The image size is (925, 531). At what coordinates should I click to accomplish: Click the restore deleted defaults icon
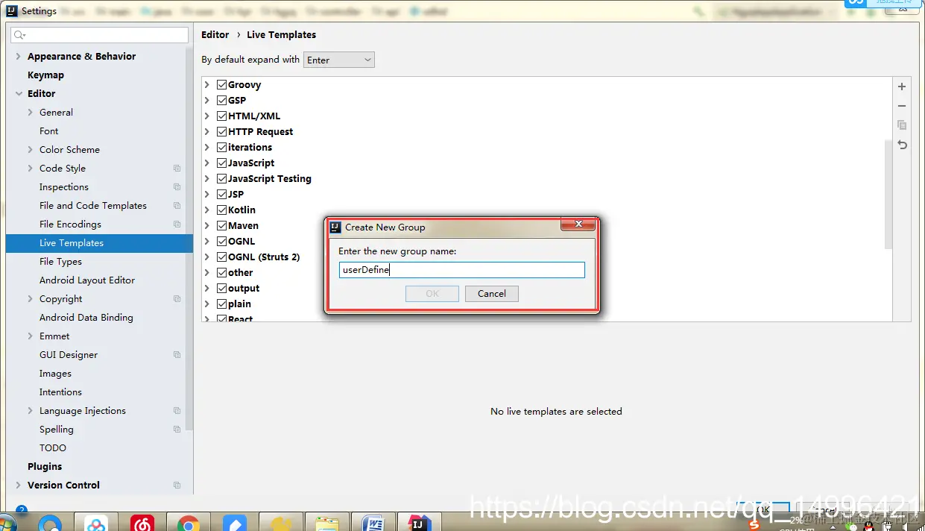click(x=902, y=145)
